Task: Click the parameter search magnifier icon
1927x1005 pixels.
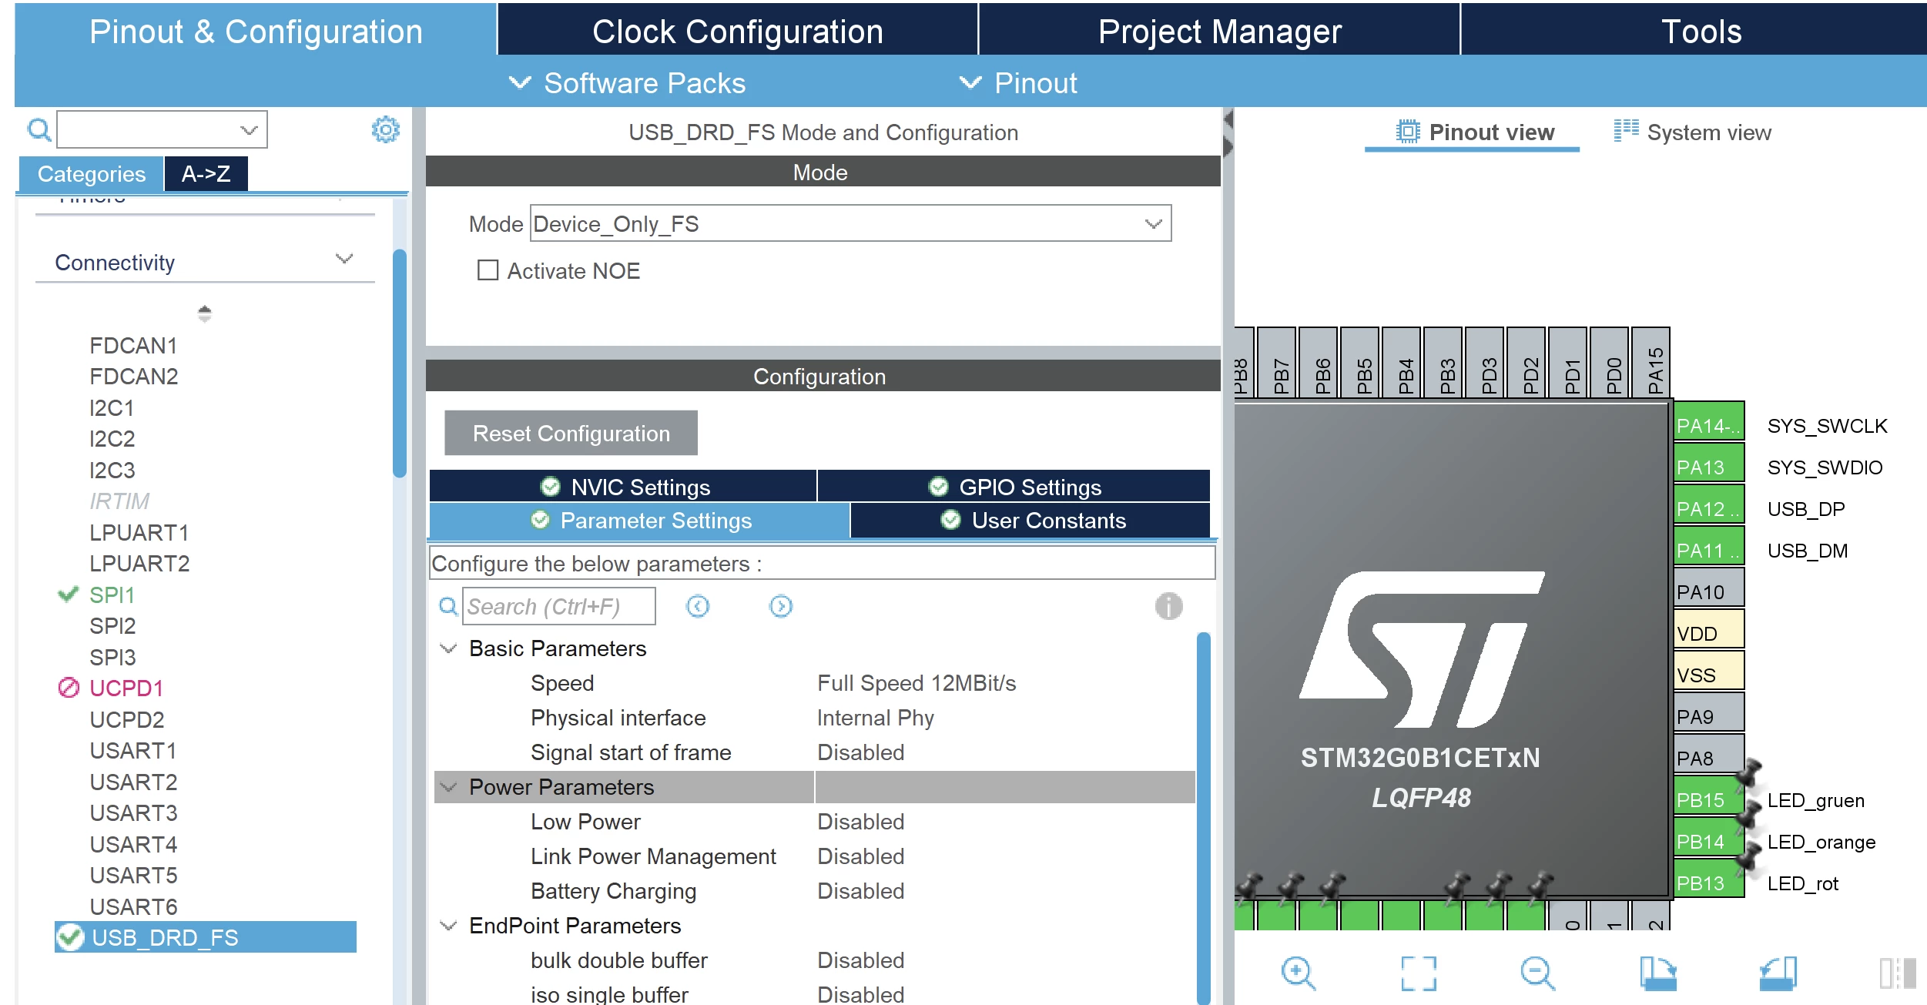Action: tap(448, 607)
